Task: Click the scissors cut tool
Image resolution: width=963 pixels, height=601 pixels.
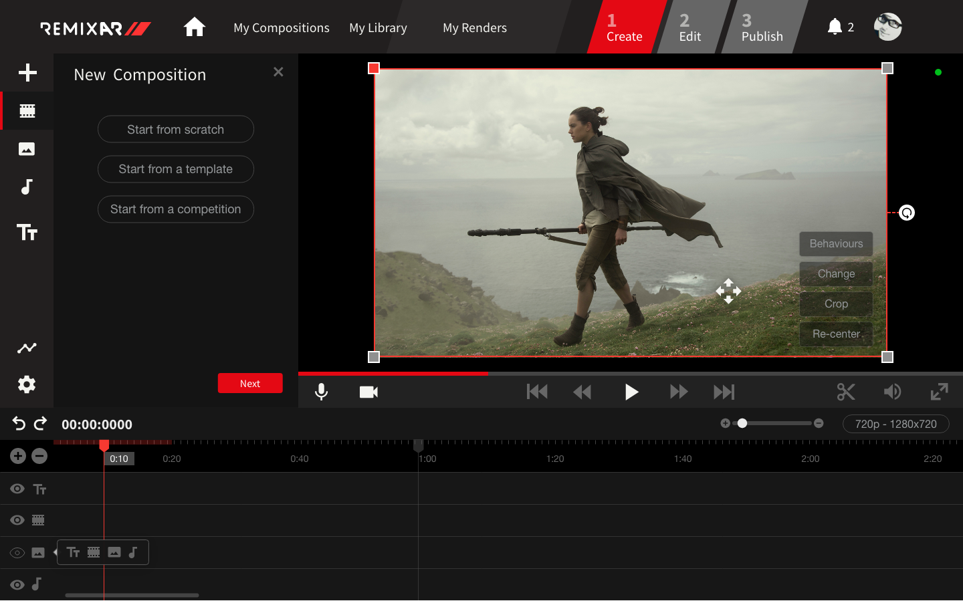Action: click(846, 392)
